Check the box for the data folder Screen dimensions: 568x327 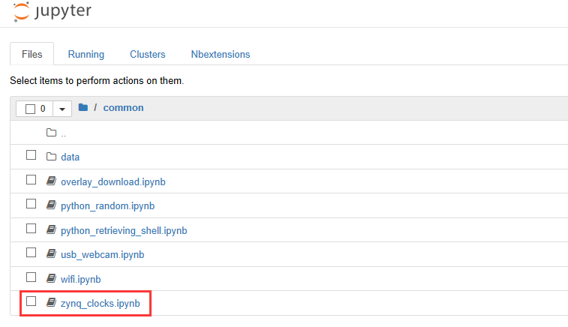pos(32,155)
